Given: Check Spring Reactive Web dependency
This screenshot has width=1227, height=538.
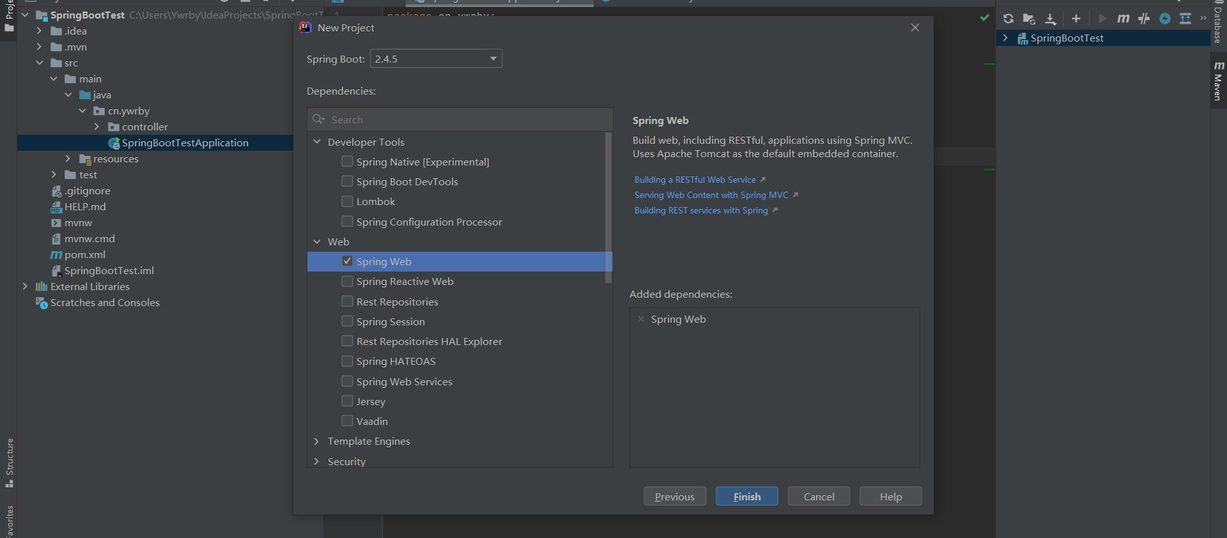Looking at the screenshot, I should (x=348, y=281).
